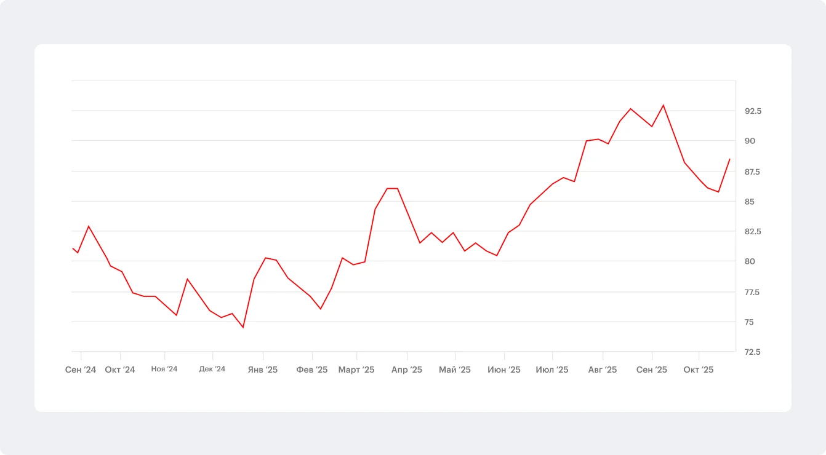The height and width of the screenshot is (455, 826).
Task: Click the Май '25 date label
Action: pos(455,370)
